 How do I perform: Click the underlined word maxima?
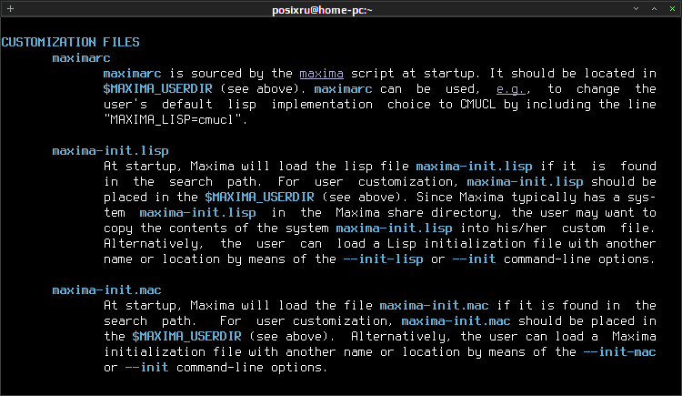321,73
